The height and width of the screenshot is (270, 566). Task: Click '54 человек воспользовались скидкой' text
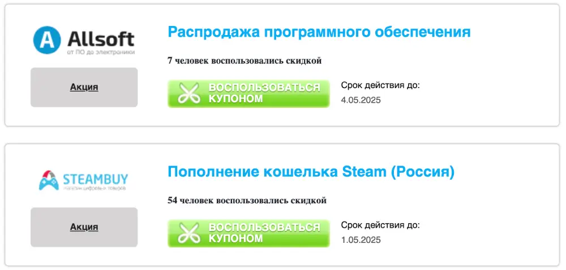click(247, 201)
